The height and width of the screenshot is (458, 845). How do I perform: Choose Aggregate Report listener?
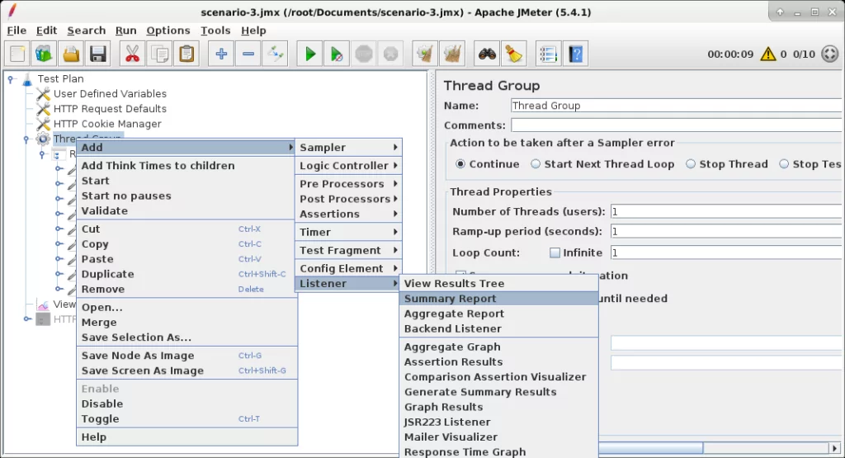(x=499, y=314)
